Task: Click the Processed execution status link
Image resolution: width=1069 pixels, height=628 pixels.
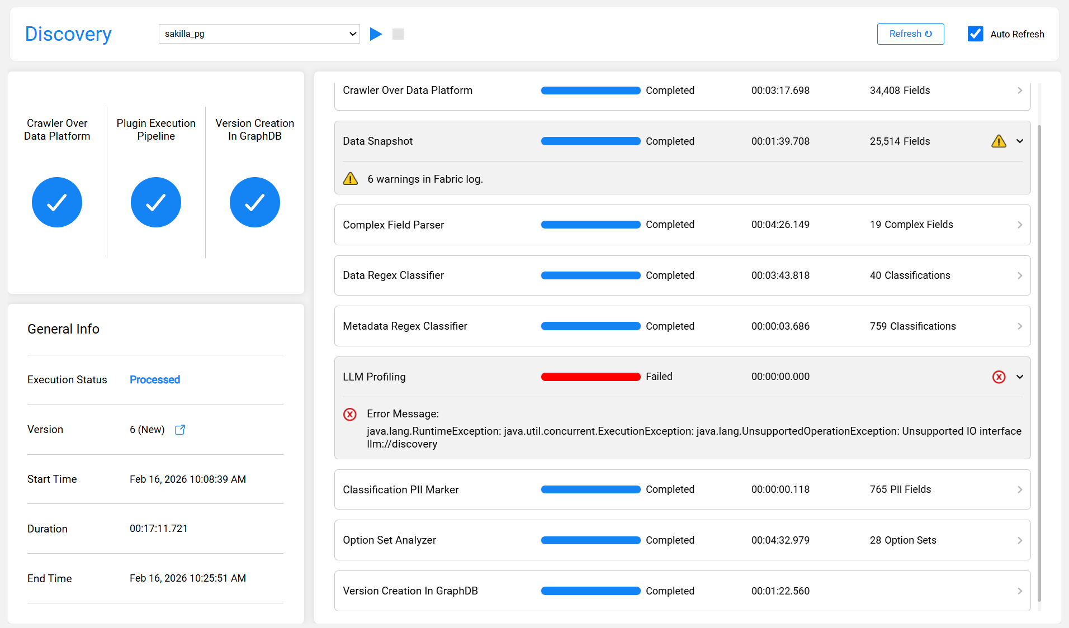Action: coord(155,380)
